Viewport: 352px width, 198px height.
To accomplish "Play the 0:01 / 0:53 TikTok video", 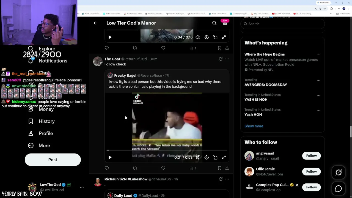I will (x=110, y=157).
